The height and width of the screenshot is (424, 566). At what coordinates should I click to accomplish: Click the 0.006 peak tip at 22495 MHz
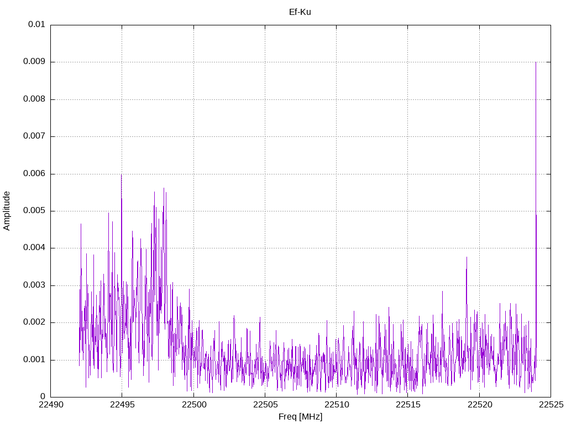[121, 175]
